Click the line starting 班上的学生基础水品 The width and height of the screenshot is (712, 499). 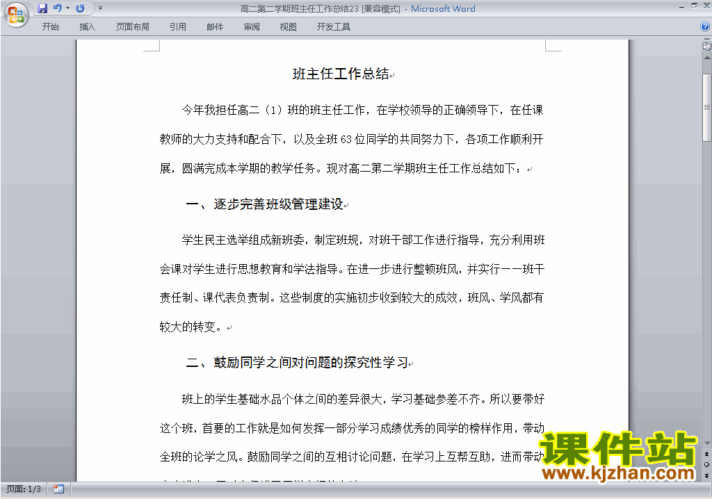coord(363,399)
